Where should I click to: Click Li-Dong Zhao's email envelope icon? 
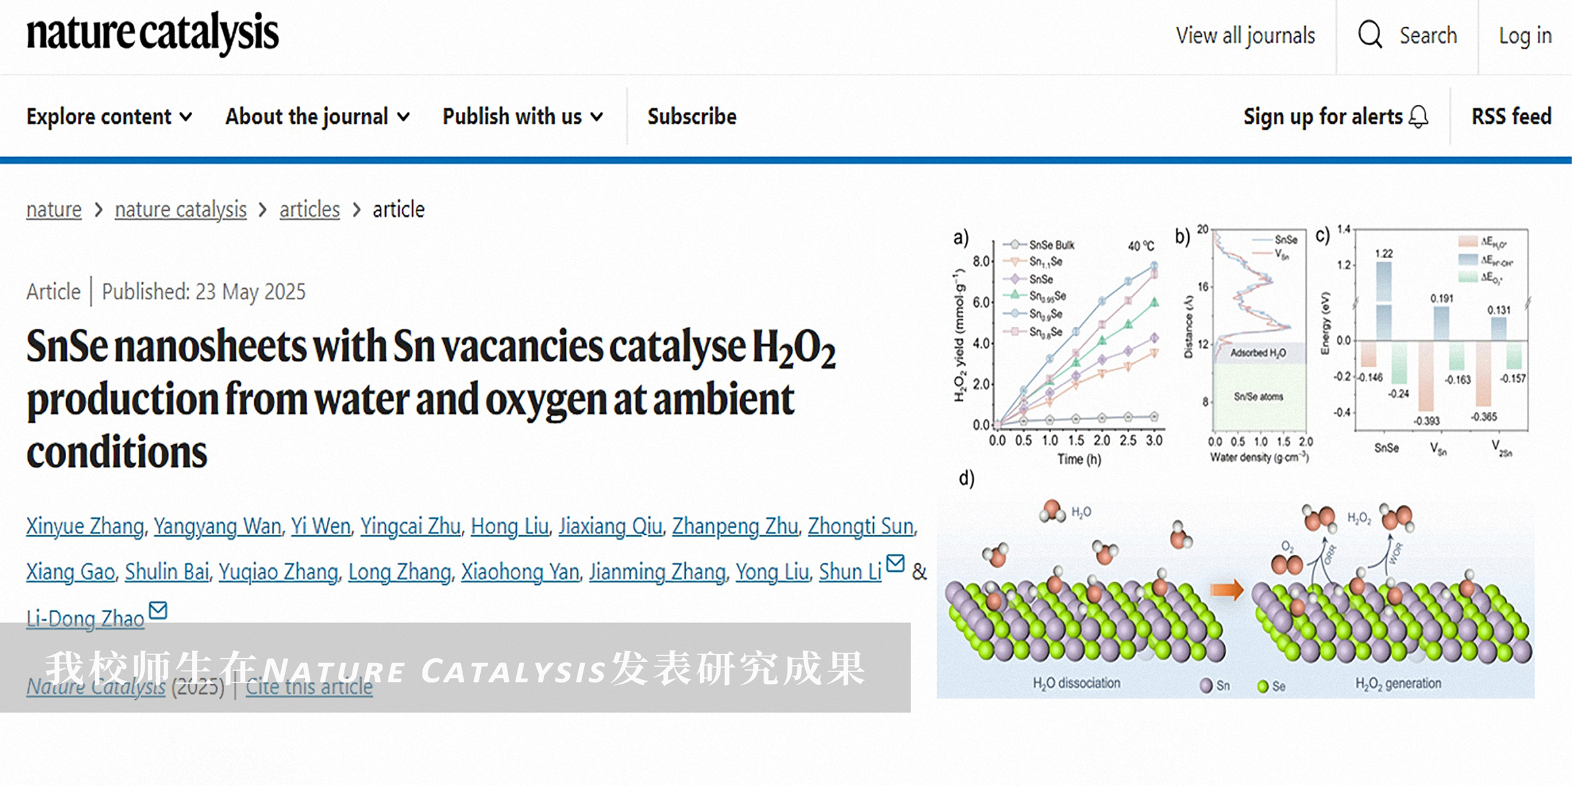point(158,610)
